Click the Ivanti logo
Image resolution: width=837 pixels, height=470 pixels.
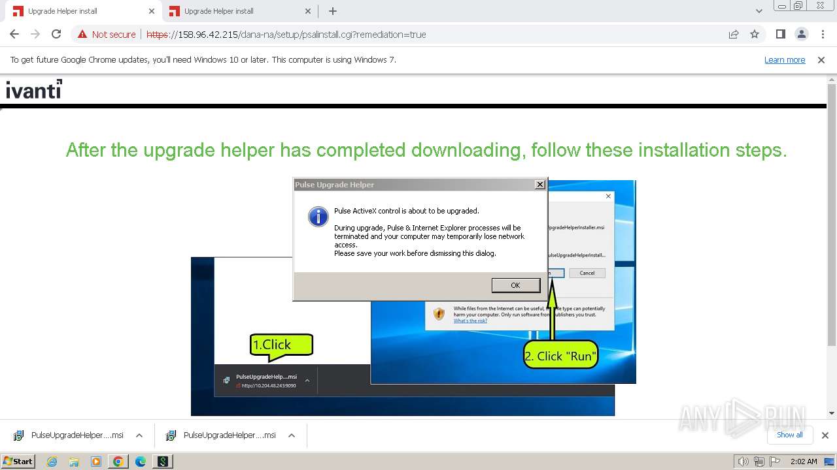(34, 89)
